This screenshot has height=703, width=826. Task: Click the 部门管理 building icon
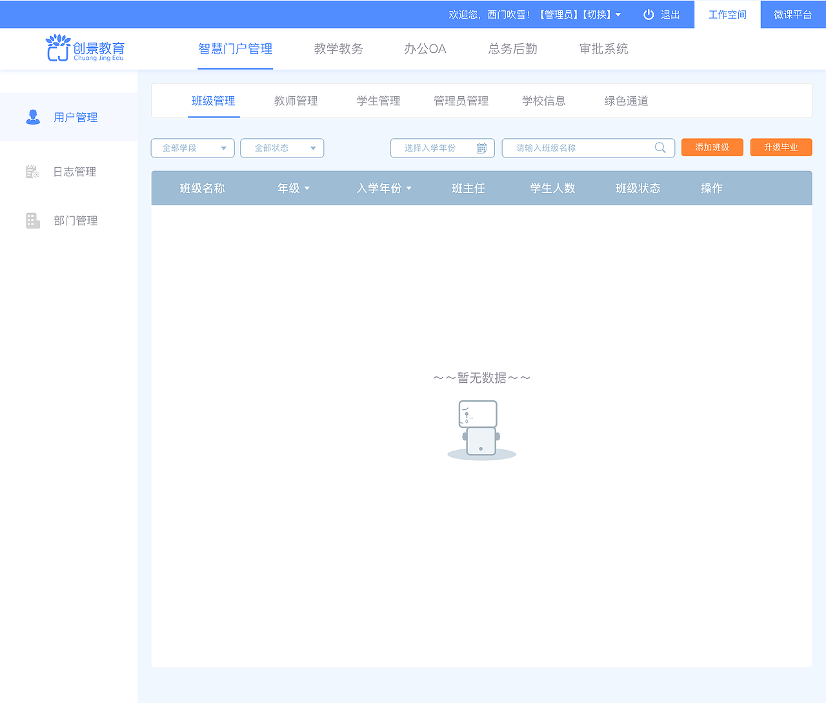[x=33, y=220]
